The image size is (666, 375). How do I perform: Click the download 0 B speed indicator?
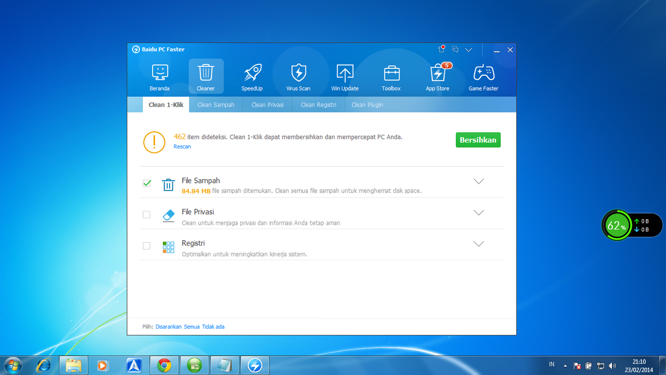click(642, 229)
